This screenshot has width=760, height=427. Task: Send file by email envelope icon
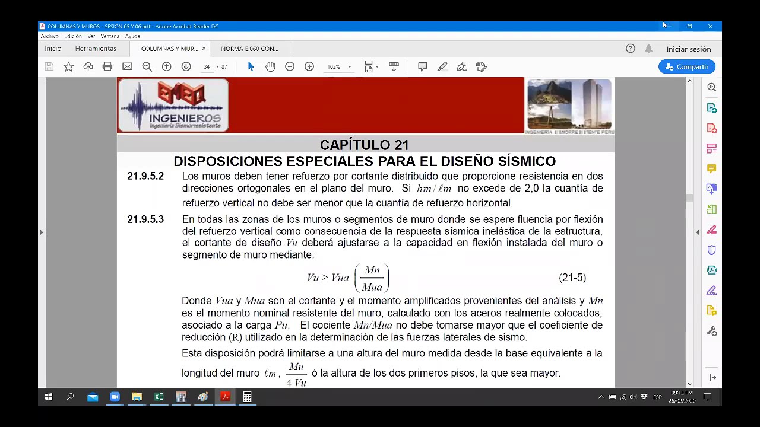(127, 67)
